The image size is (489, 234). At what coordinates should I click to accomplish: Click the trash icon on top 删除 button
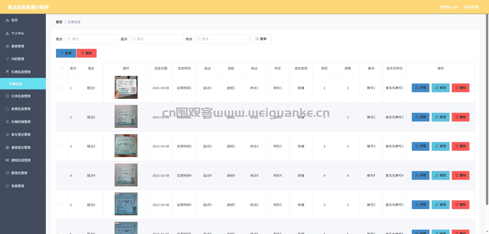click(83, 53)
